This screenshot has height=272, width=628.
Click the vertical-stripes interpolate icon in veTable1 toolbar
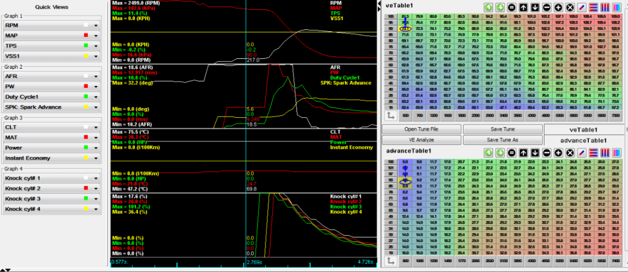coord(606,7)
